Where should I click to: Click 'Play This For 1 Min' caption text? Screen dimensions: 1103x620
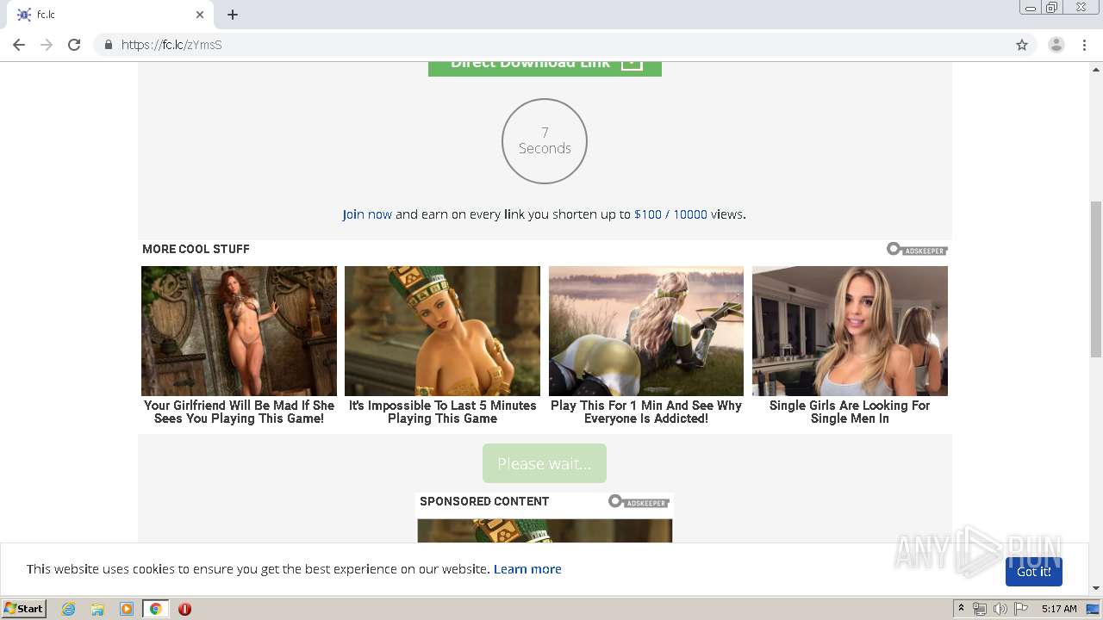tap(646, 412)
